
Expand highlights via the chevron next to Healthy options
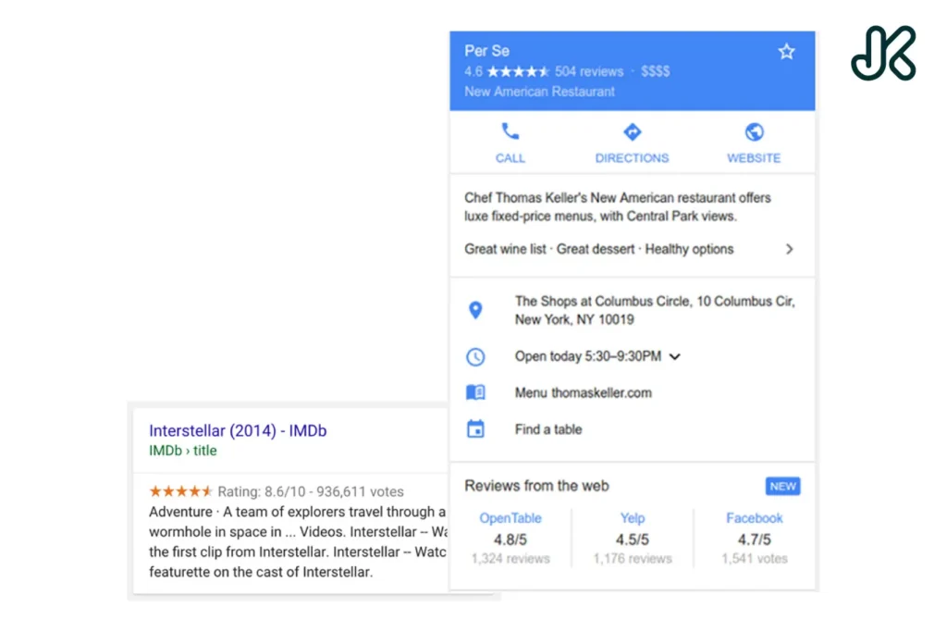tap(789, 249)
